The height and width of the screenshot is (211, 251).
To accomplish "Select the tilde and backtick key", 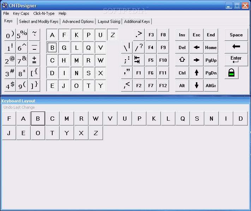I will (34, 35).
